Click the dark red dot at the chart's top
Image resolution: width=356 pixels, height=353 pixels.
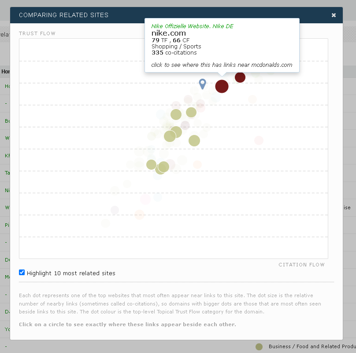[x=240, y=77]
